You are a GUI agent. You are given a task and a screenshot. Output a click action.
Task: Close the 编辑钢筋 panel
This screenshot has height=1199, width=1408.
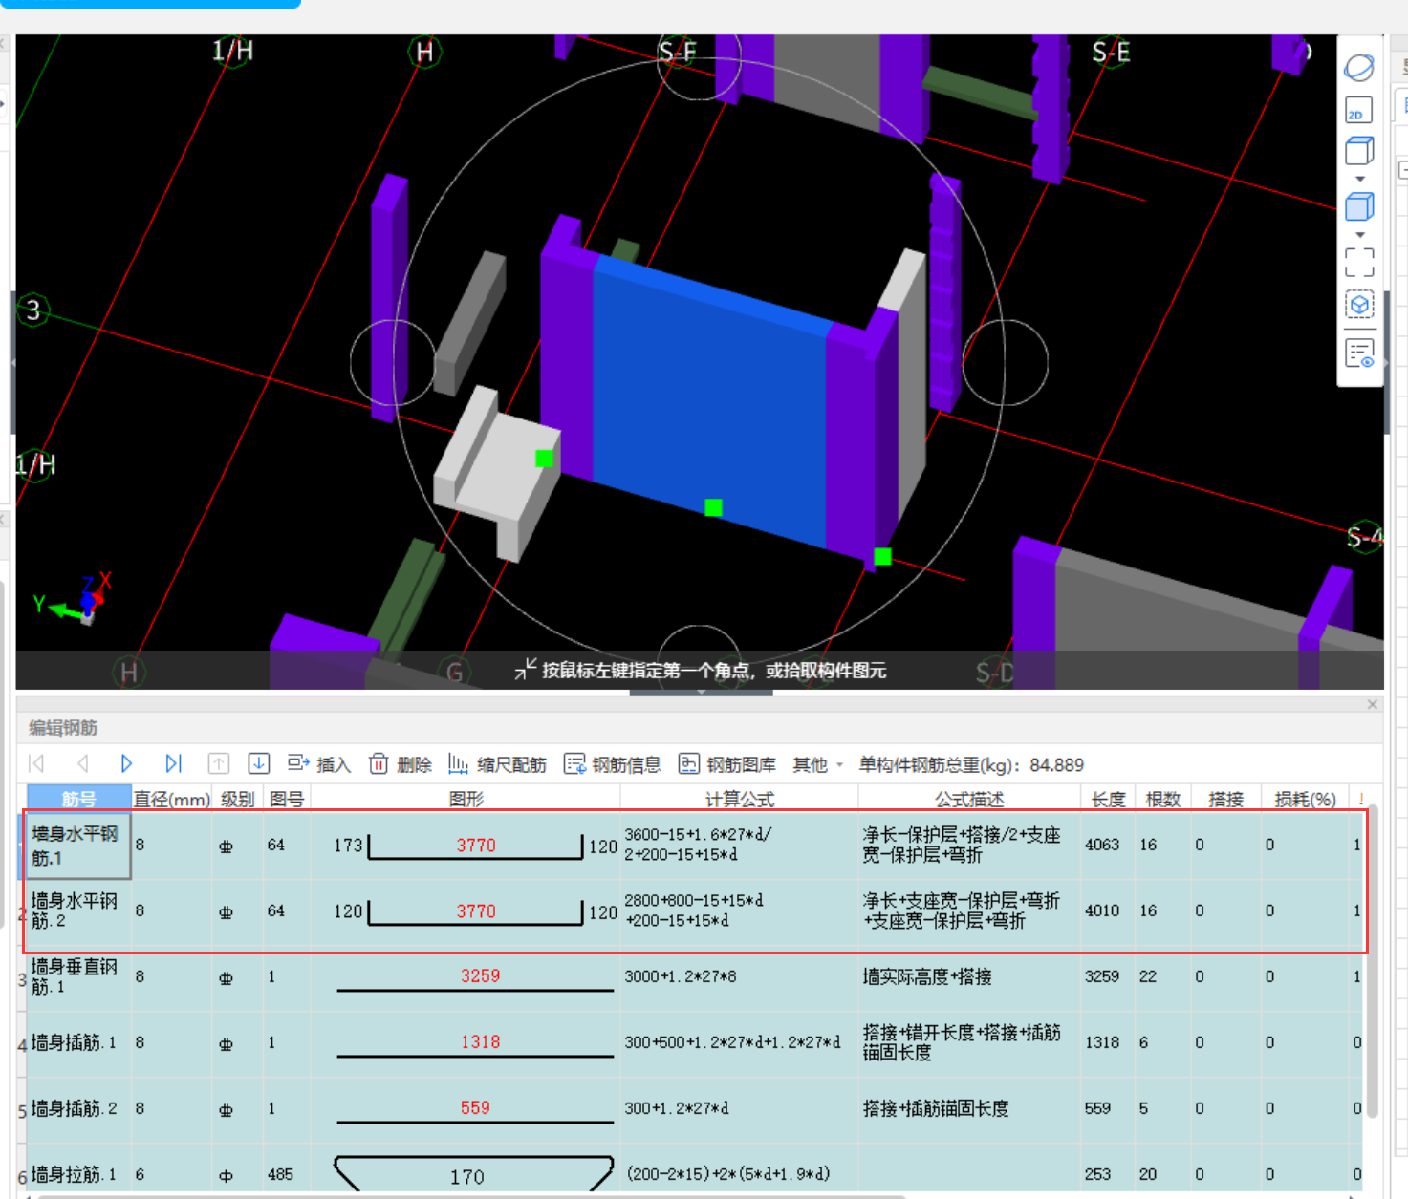pos(1373,704)
